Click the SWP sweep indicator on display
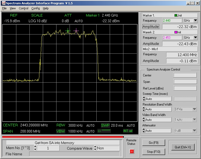Viewport: 201px width, 159px height. coord(105,125)
